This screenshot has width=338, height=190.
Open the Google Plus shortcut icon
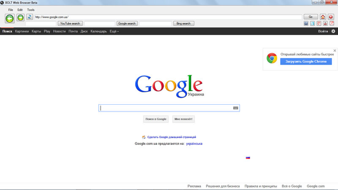click(x=319, y=24)
